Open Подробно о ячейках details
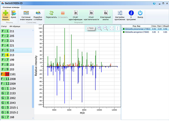This screenshot has width=169, height=121. tap(38, 15)
